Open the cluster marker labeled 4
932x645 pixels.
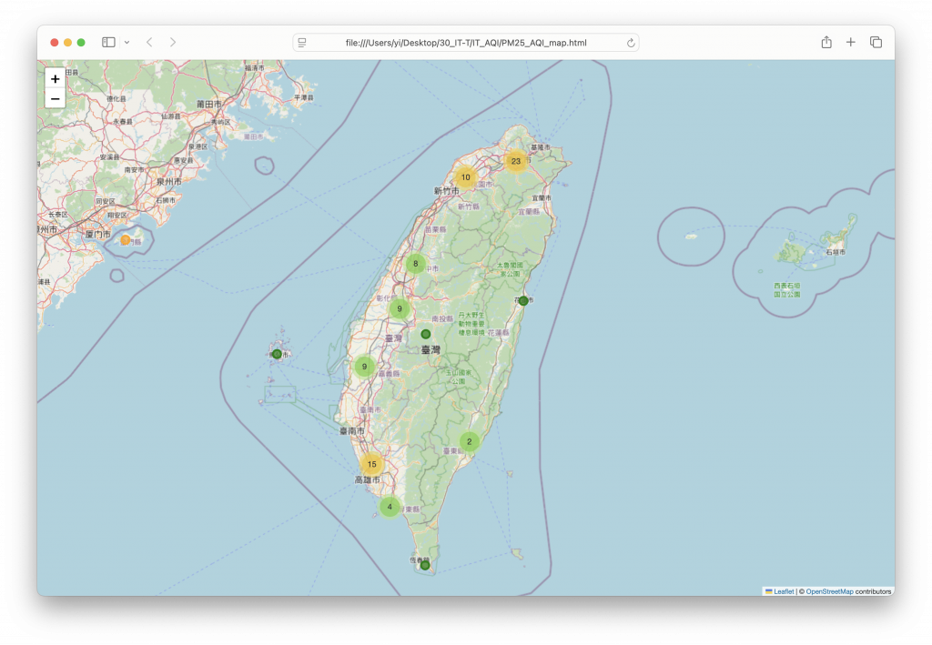click(390, 507)
